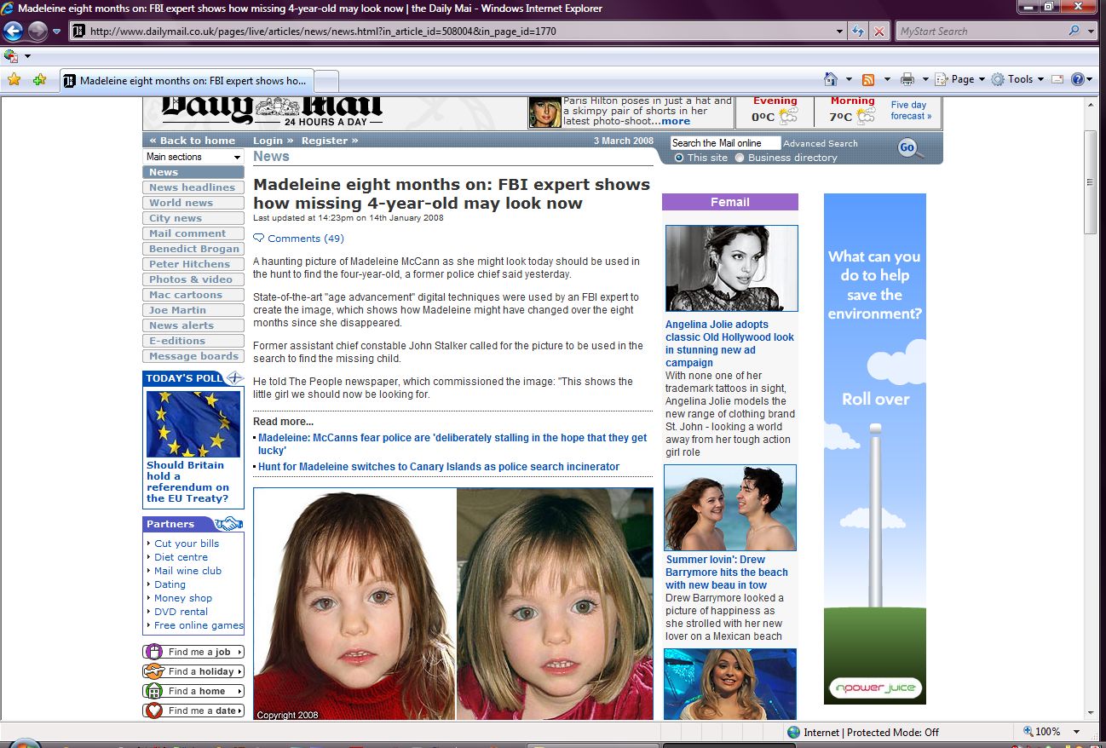Screen dimensions: 1106x748
Task: Open the Tools menu
Action: coord(1019,79)
